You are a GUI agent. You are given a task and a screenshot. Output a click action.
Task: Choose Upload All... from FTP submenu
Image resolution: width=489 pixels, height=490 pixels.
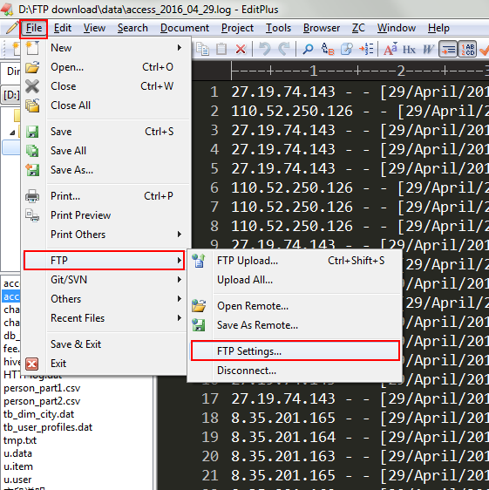pyautogui.click(x=295, y=280)
